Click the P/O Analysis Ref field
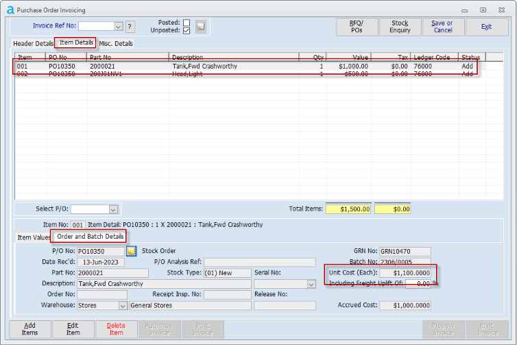Viewport: 517px width, 345px height. click(x=260, y=262)
